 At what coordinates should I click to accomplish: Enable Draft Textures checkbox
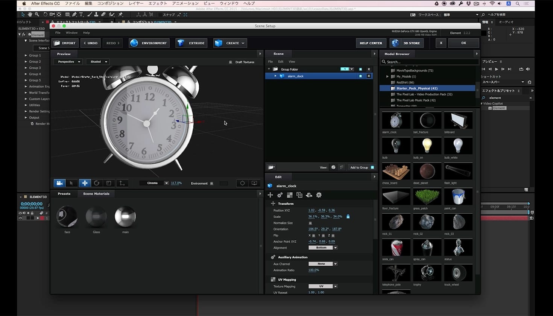pyautogui.click(x=230, y=62)
